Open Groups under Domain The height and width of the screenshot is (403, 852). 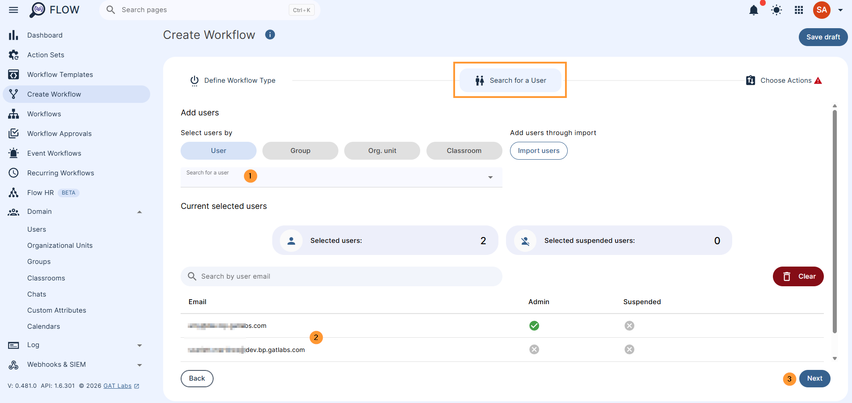click(39, 262)
